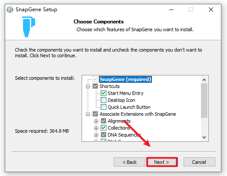Enable the Quick Launch Button checkbox

click(103, 107)
